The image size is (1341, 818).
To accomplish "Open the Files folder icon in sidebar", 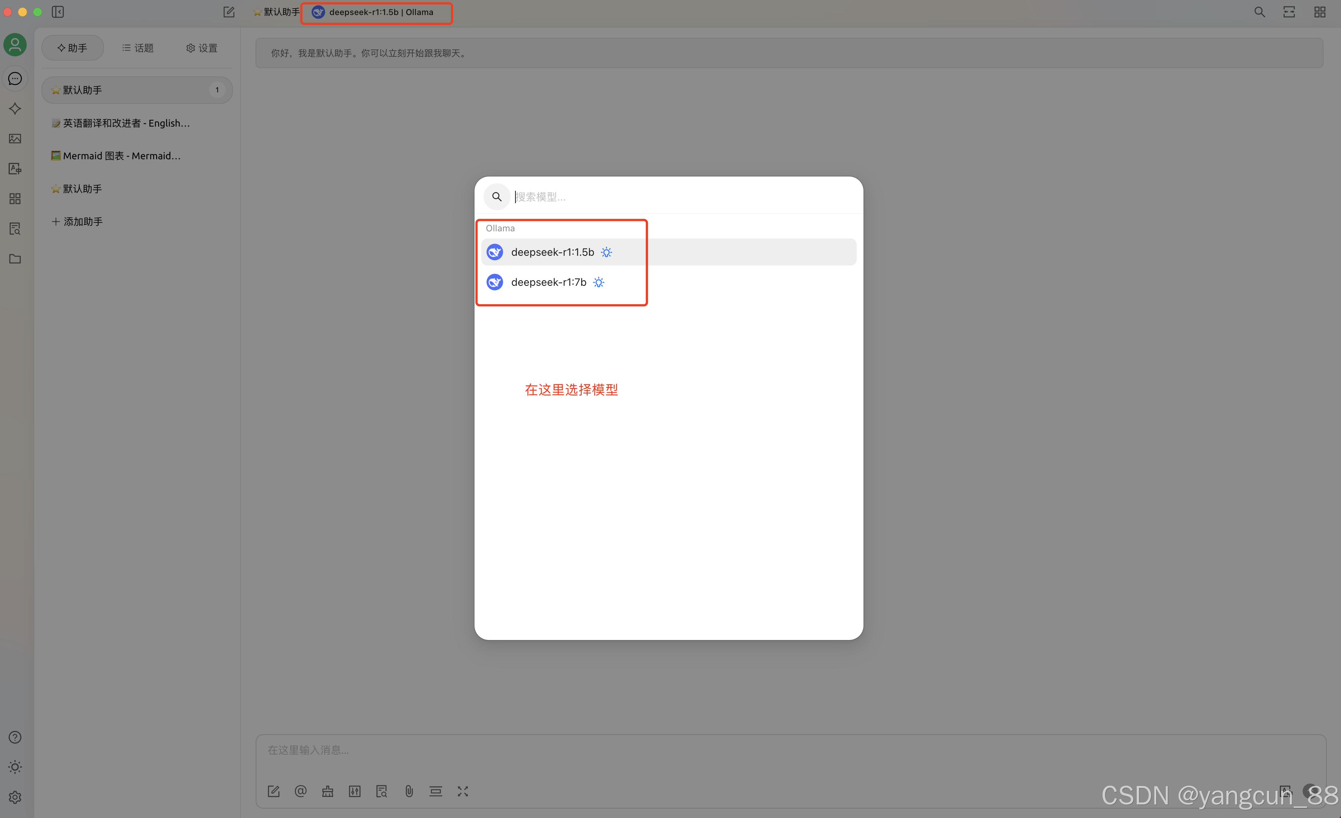I will click(x=15, y=259).
